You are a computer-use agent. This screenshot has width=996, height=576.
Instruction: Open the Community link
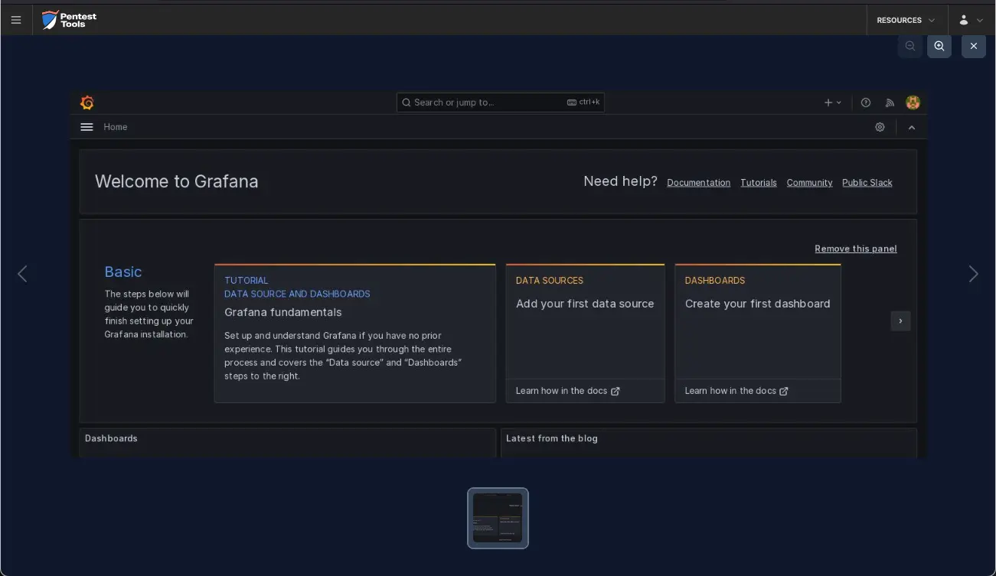(809, 183)
